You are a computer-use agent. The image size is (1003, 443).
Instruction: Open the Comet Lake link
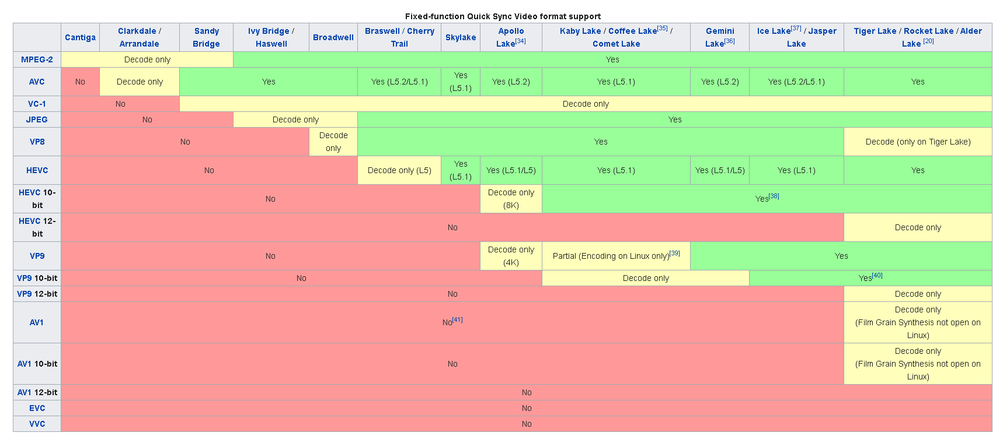coord(616,44)
